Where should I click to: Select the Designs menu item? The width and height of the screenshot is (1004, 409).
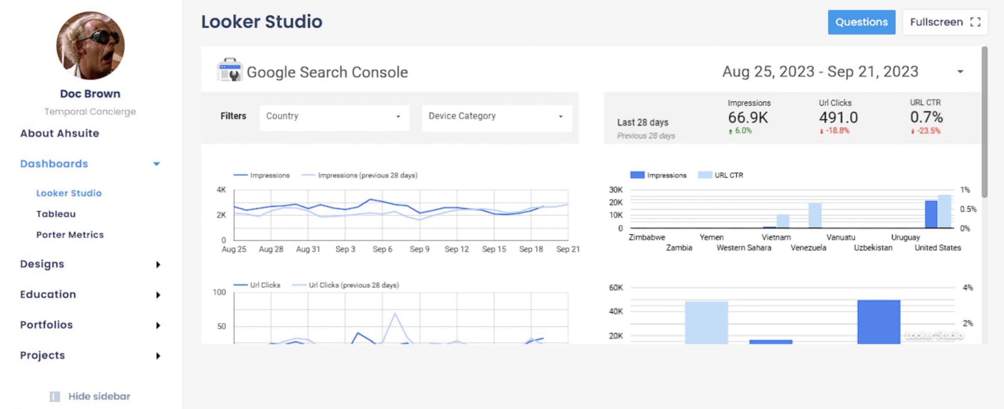pos(42,264)
